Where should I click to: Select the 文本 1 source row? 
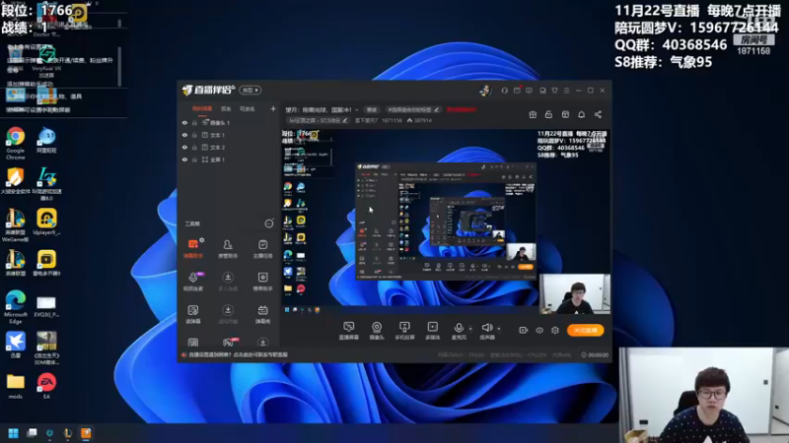point(229,135)
